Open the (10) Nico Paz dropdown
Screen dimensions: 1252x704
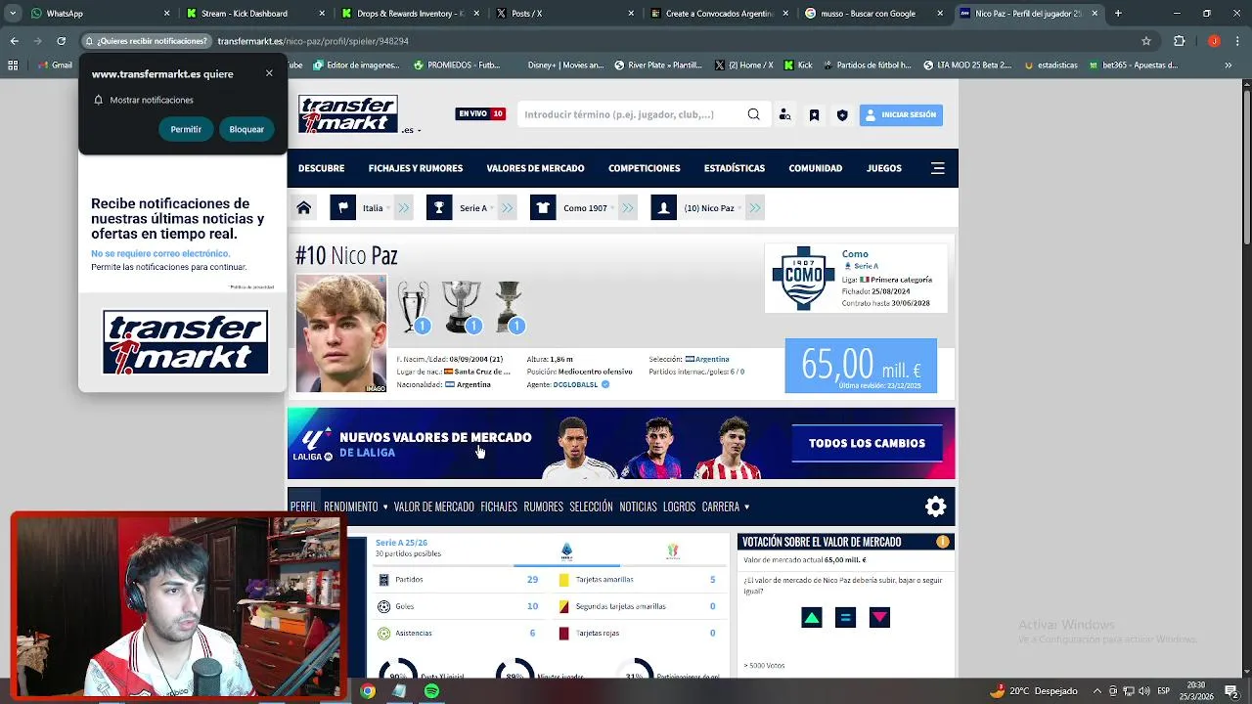(x=712, y=208)
